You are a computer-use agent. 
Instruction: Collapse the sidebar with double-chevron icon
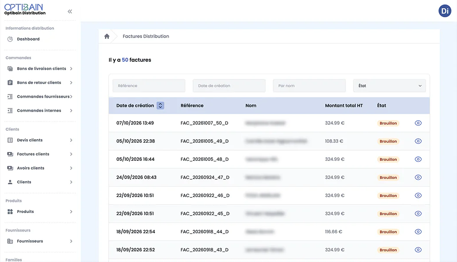pos(70,11)
